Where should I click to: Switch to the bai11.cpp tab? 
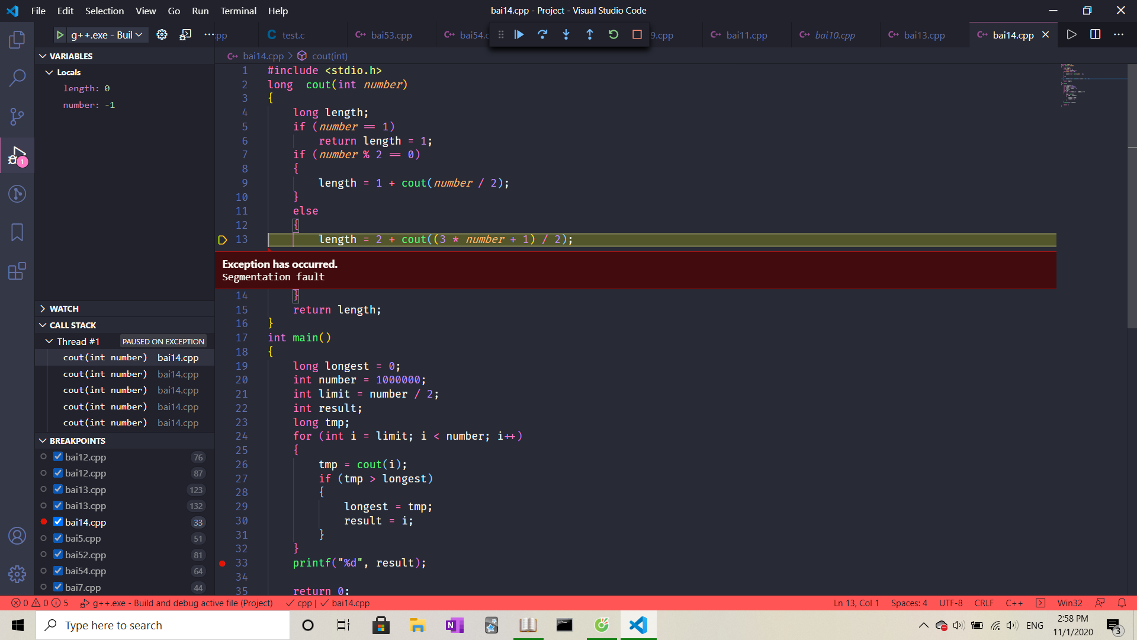tap(746, 35)
